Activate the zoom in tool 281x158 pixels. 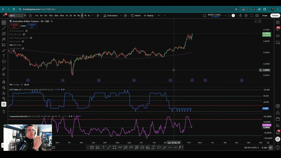pos(4,75)
